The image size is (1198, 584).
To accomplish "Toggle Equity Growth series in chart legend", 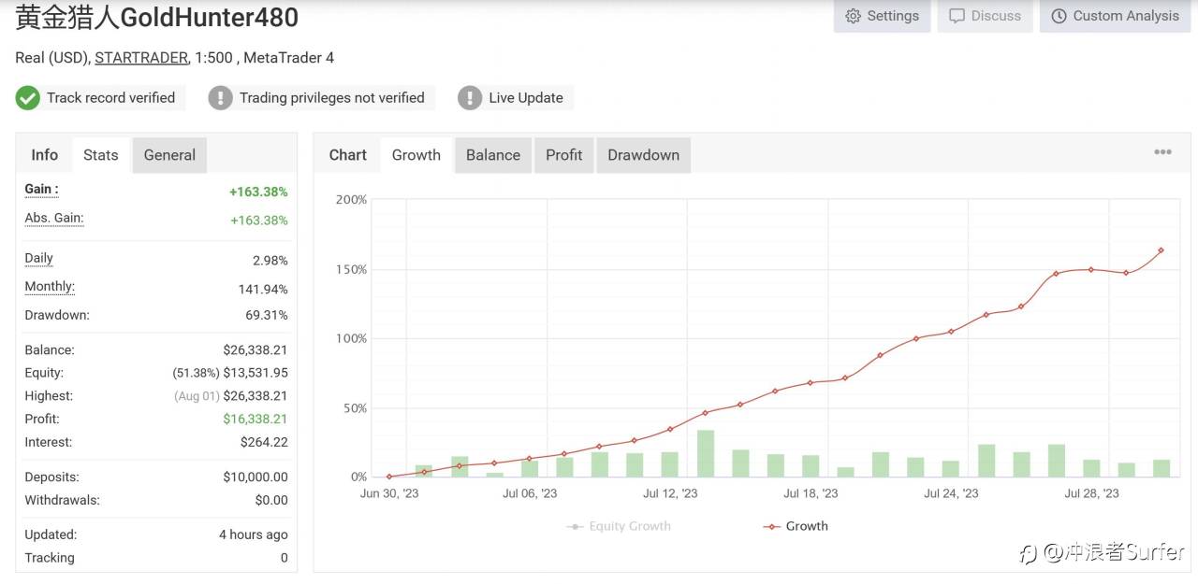I will (x=620, y=526).
